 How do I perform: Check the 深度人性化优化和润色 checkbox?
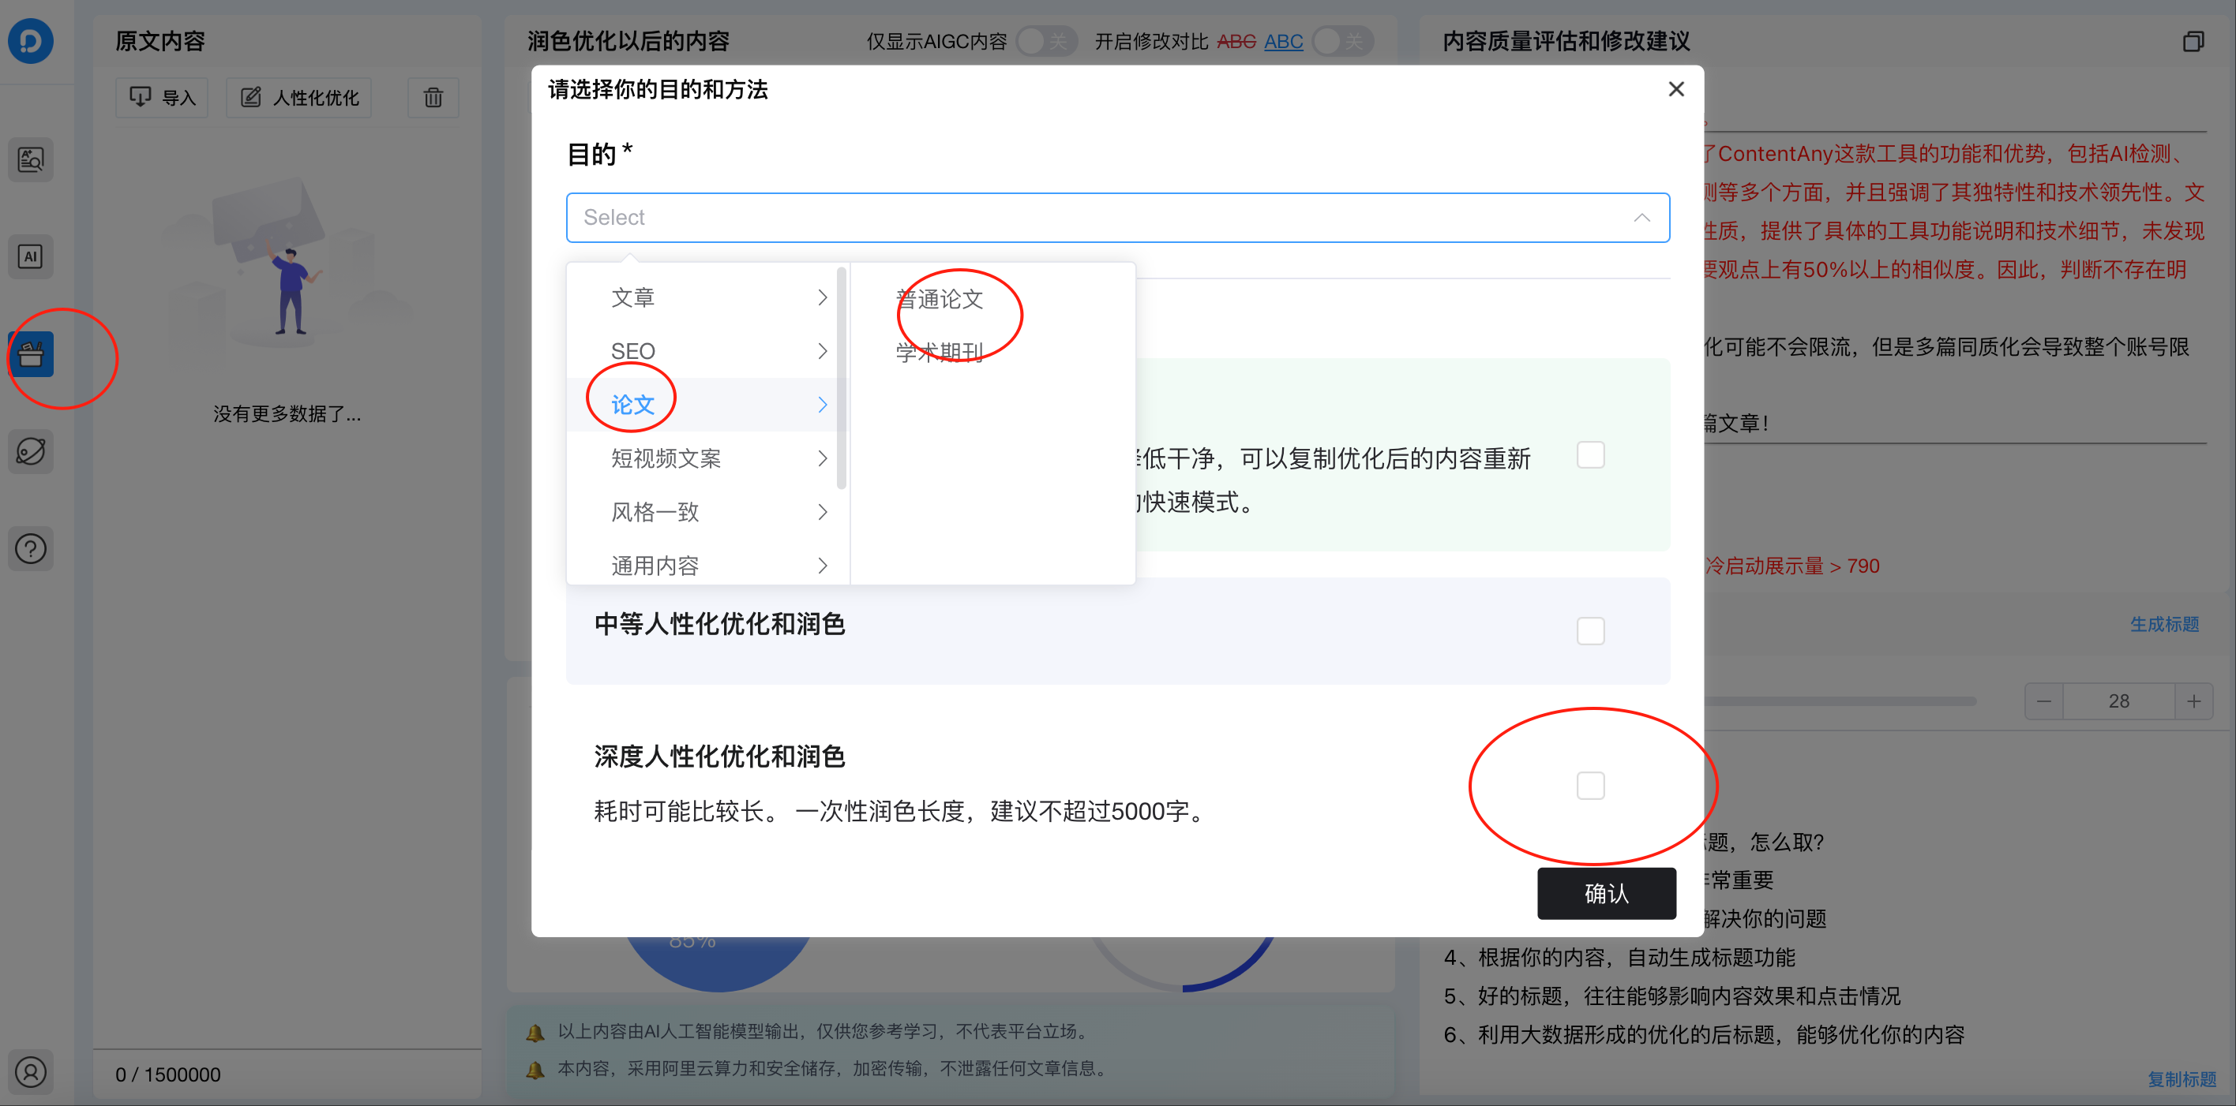[x=1591, y=785]
